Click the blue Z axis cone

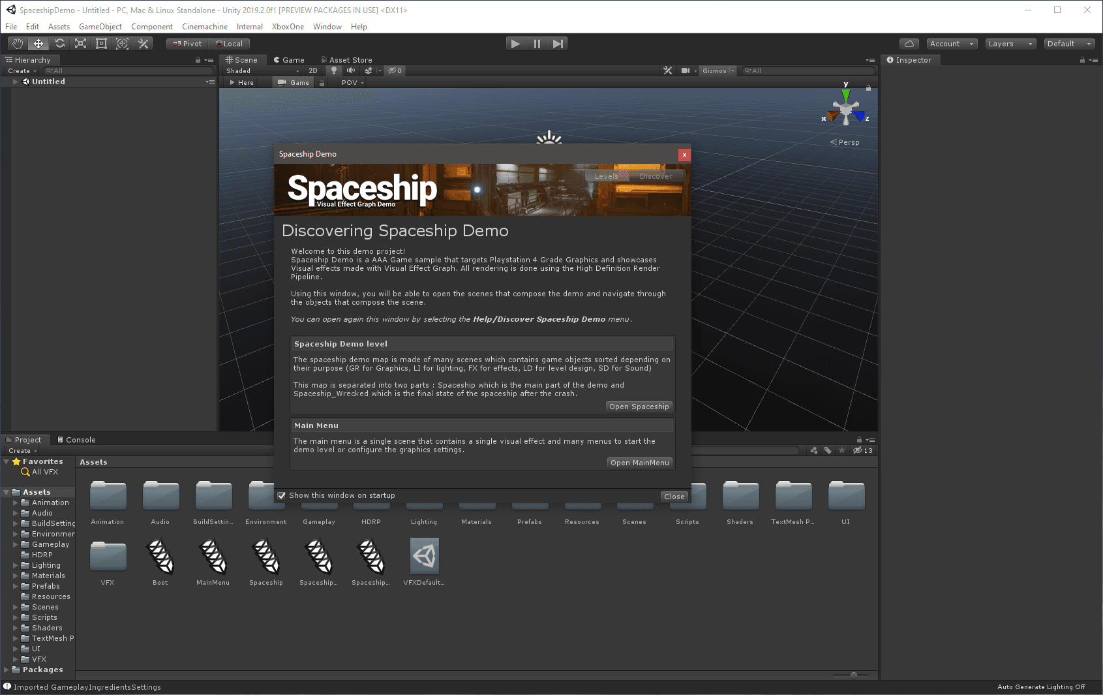pyautogui.click(x=859, y=117)
